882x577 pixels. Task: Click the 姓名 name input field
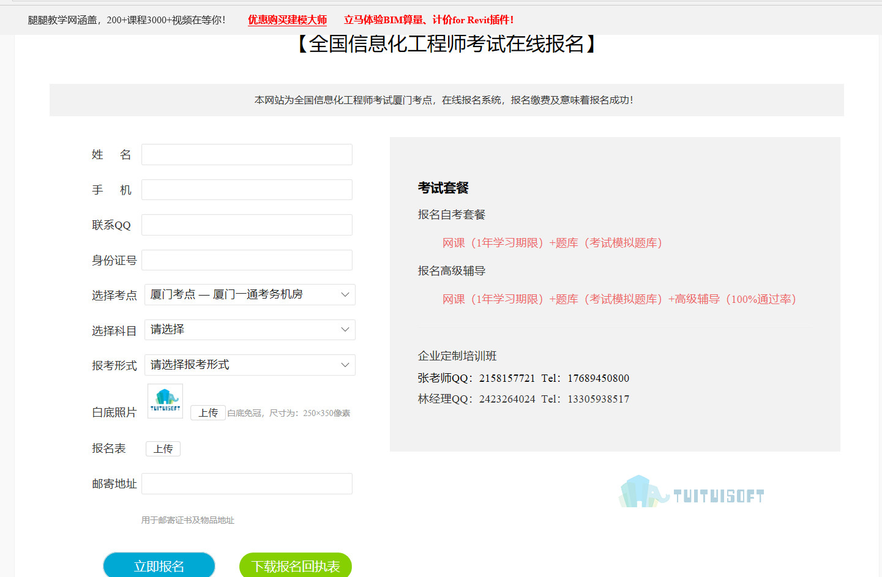247,154
